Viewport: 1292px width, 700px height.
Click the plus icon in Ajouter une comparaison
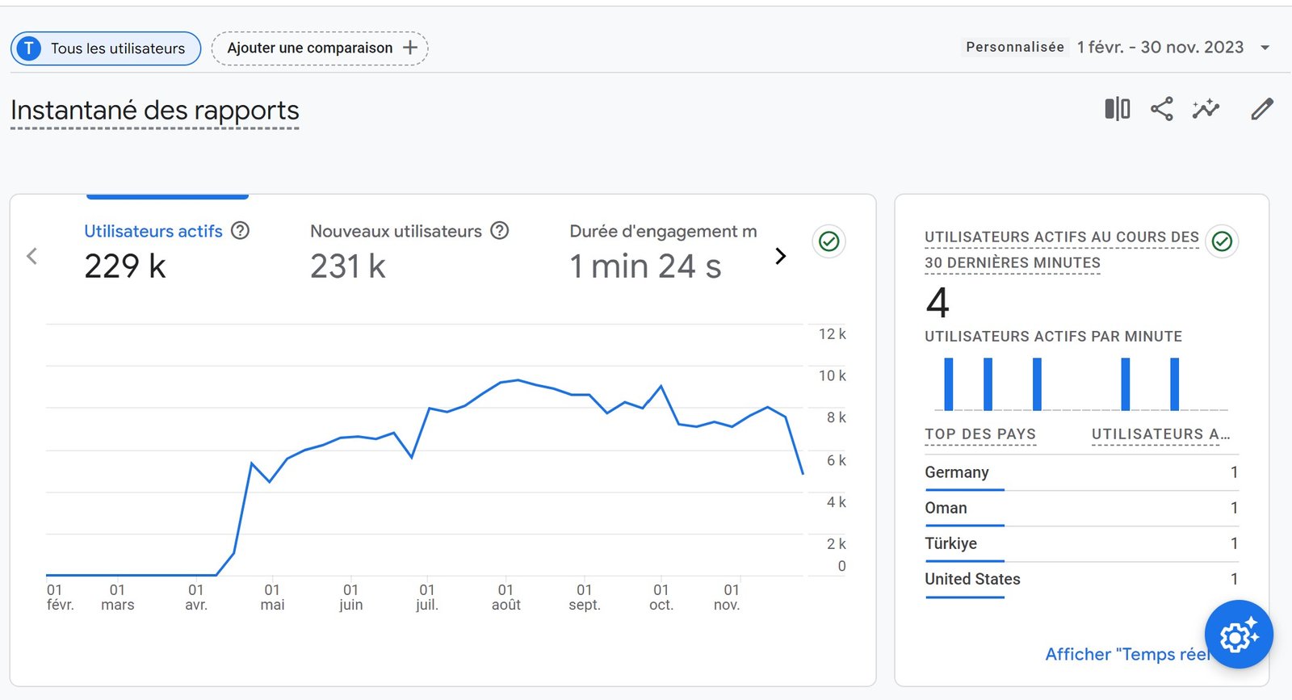[x=410, y=48]
